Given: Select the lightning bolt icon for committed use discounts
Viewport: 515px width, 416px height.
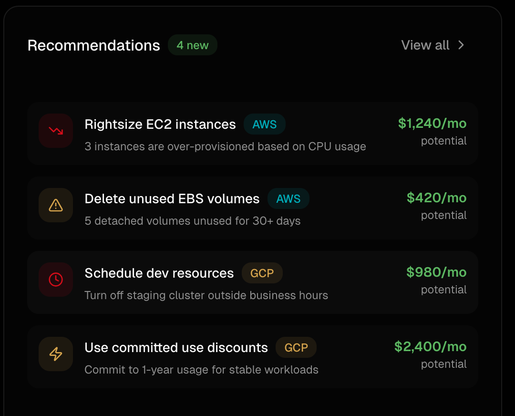Looking at the screenshot, I should (55, 354).
